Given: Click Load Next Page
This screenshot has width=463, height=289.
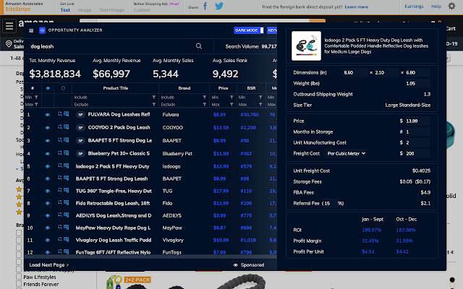Looking at the screenshot, I should pyautogui.click(x=49, y=265).
